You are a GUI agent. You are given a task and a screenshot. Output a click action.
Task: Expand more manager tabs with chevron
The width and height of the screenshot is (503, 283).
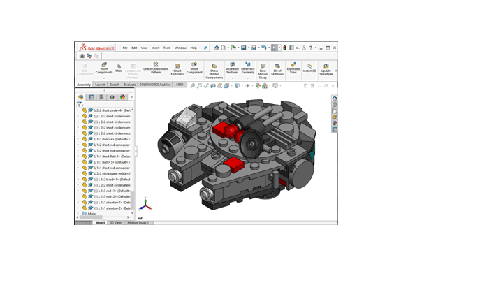click(x=131, y=97)
